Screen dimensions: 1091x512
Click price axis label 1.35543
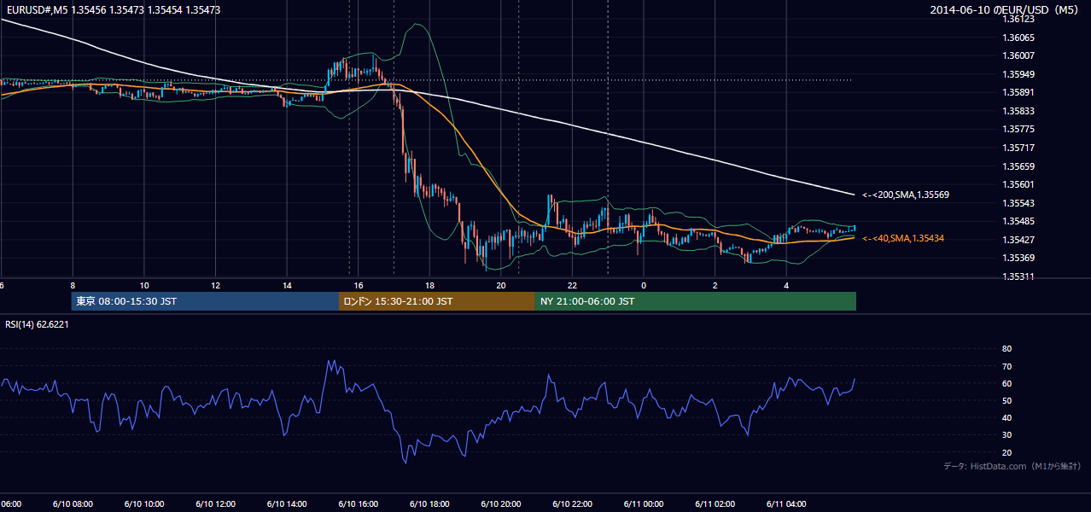[x=1018, y=203]
